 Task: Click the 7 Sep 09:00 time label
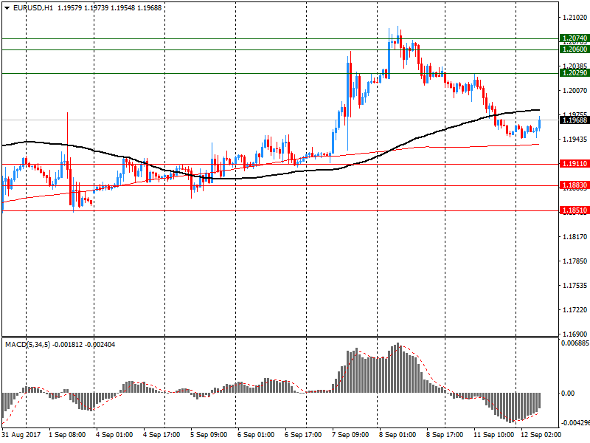click(x=350, y=435)
